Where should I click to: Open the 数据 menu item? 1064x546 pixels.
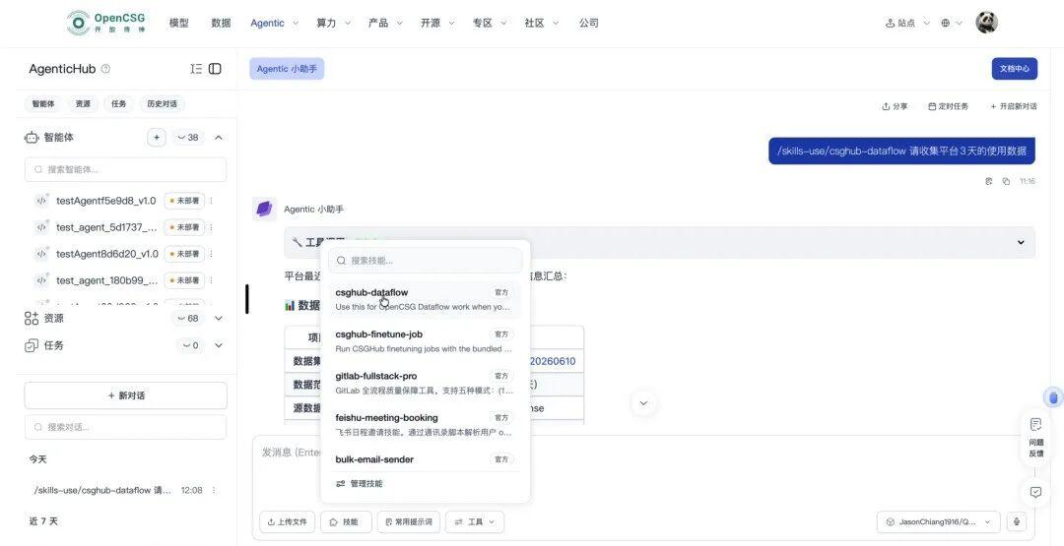222,23
